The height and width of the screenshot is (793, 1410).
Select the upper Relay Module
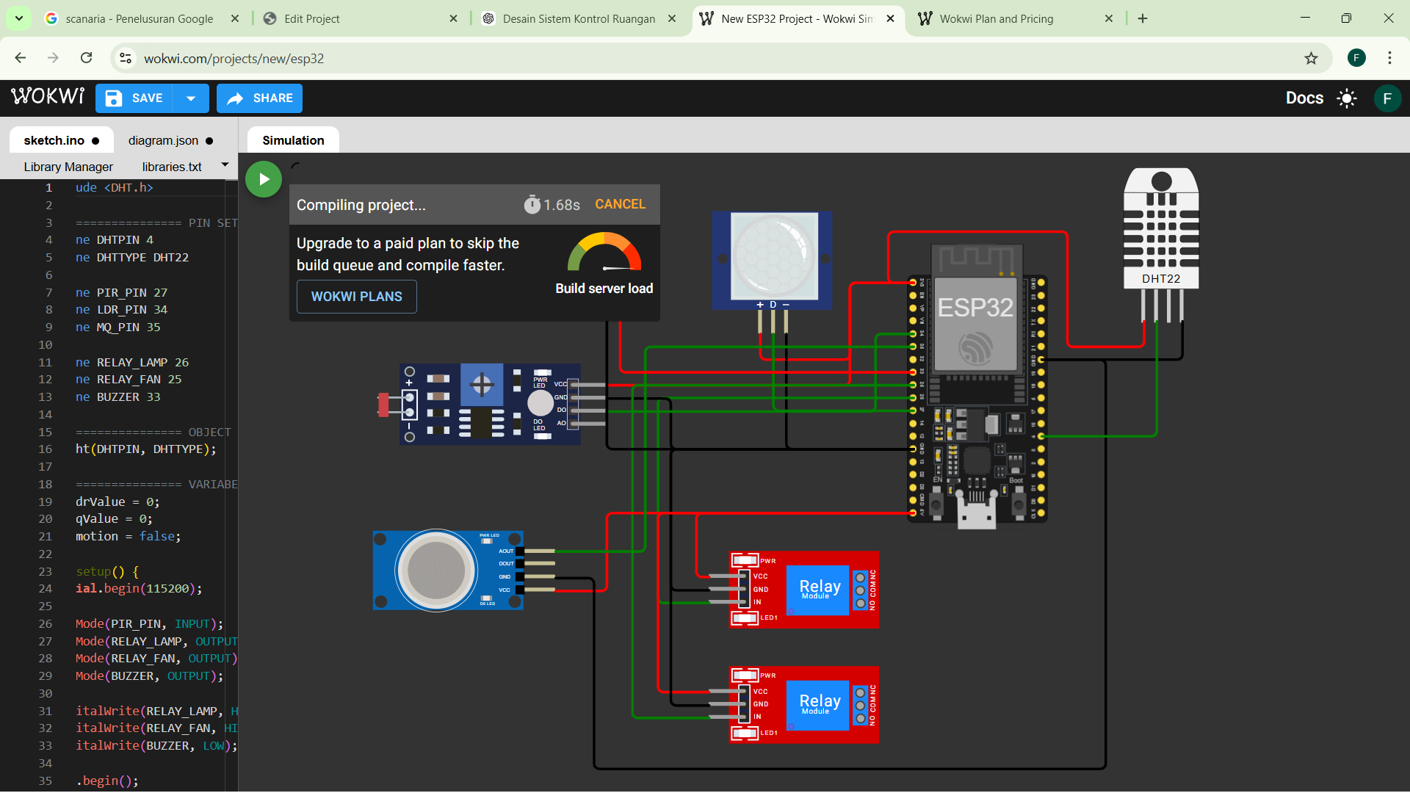pyautogui.click(x=804, y=589)
